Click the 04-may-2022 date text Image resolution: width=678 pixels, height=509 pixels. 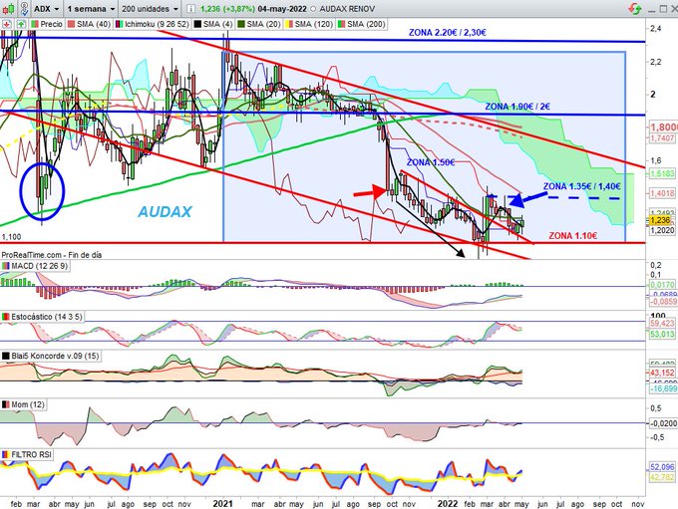[x=282, y=9]
